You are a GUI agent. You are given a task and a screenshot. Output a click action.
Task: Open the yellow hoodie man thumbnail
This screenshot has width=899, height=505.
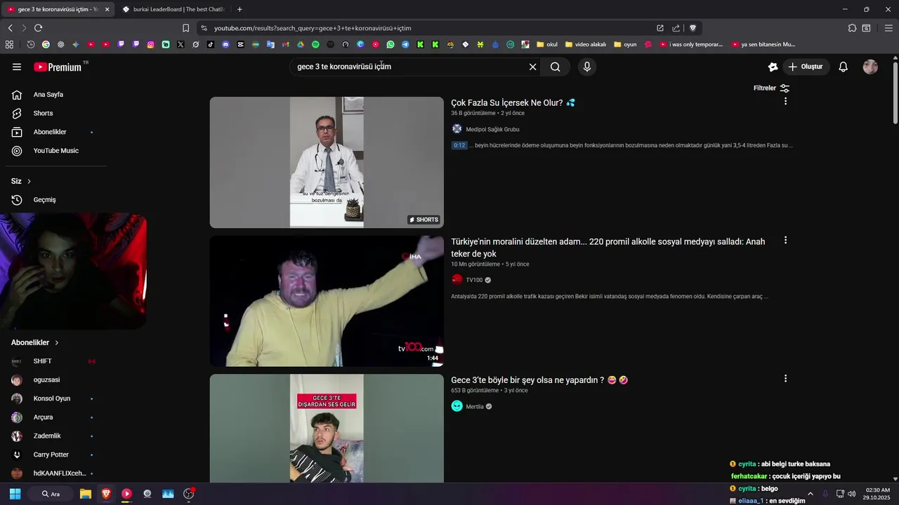[327, 301]
